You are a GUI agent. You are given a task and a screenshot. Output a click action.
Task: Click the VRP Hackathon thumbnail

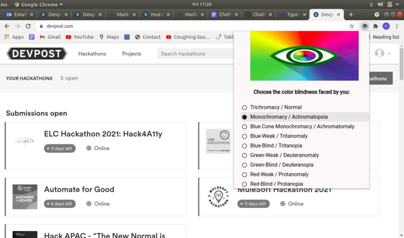tap(218, 141)
